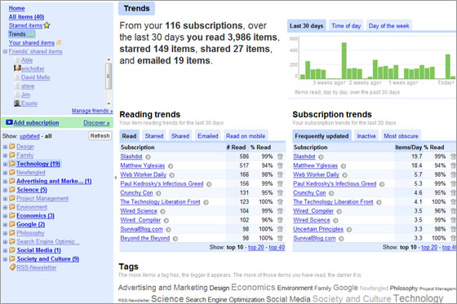Image resolution: width=457 pixels, height=304 pixels.
Task: Click the trash icon in Wired Science reading row
Action: pos(280,210)
